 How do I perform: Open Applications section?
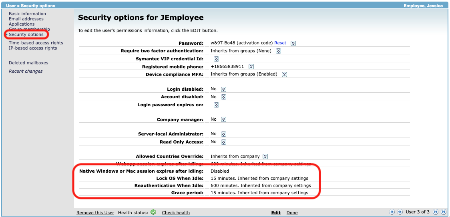tap(22, 24)
